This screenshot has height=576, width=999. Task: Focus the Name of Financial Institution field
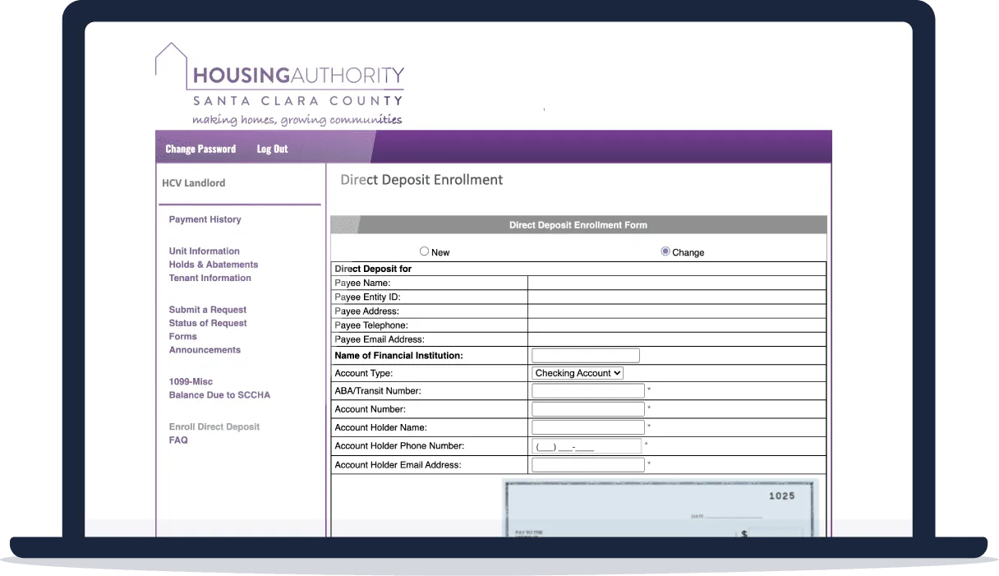coord(585,356)
